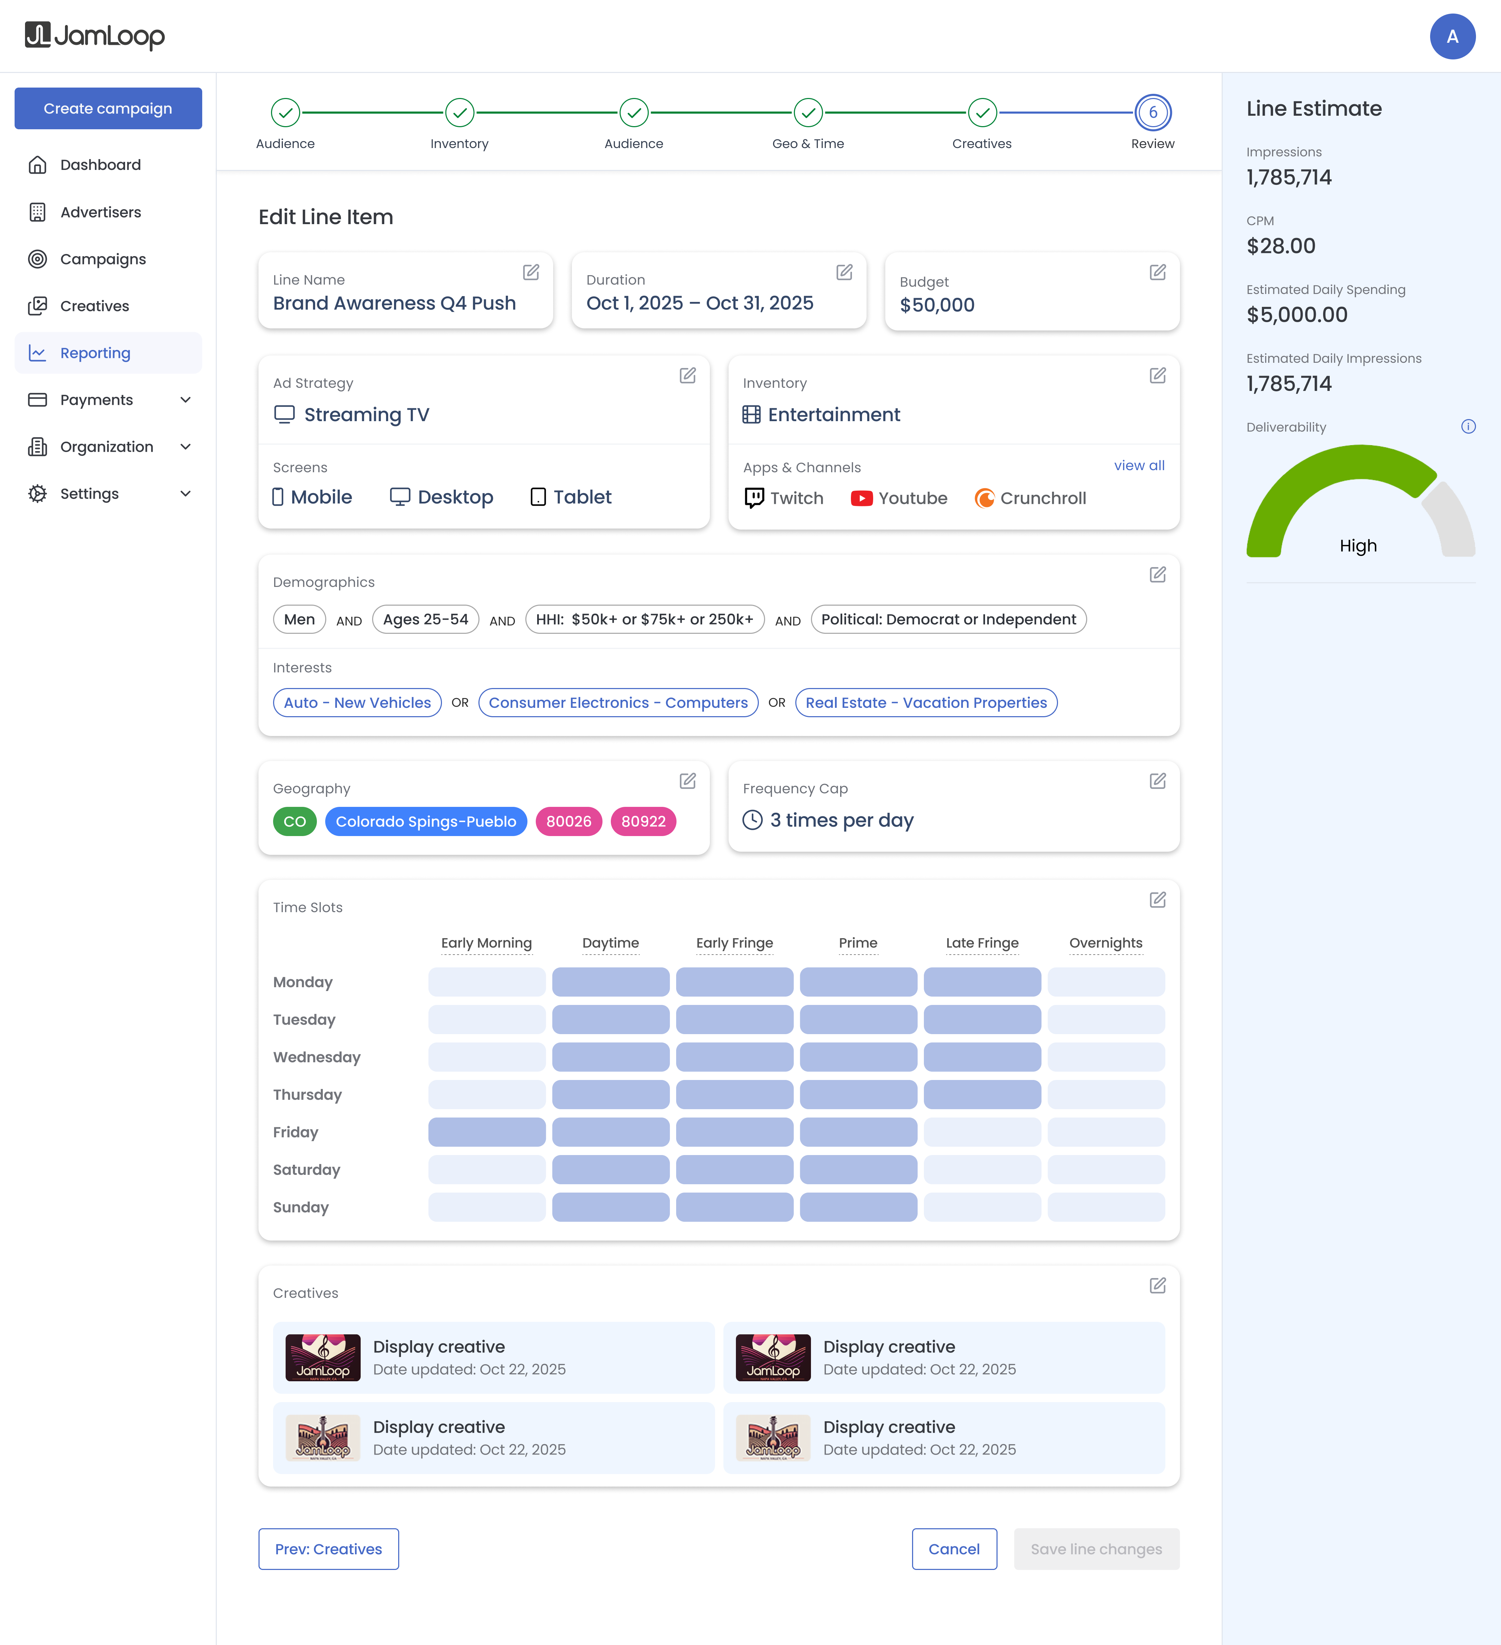Edit the Demographics section
The width and height of the screenshot is (1501, 1645).
click(1158, 574)
